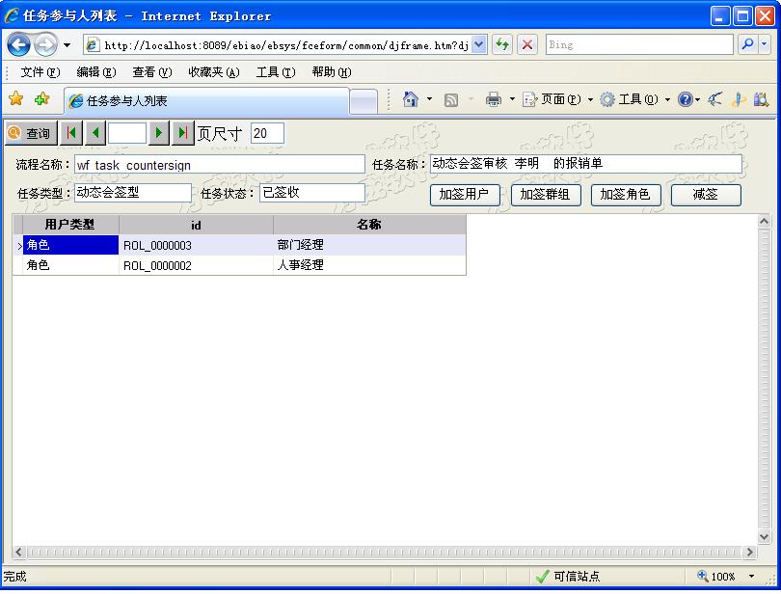Click the Refresh page icon
The height and width of the screenshot is (594, 781).
coord(502,45)
